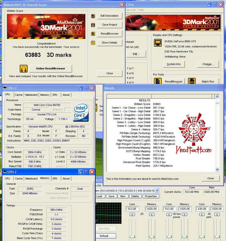226x241 pixels.
Task: Click the System Info button
Action: pos(174,64)
